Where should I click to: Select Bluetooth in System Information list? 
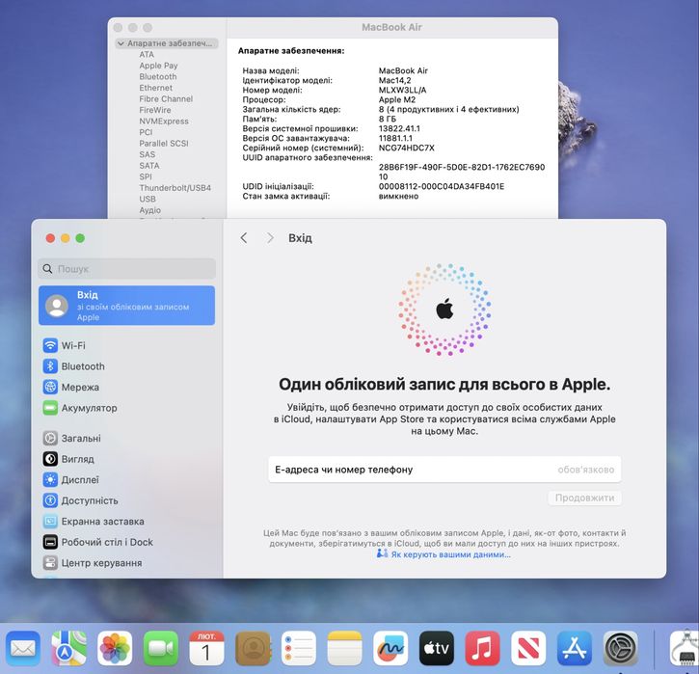(158, 77)
